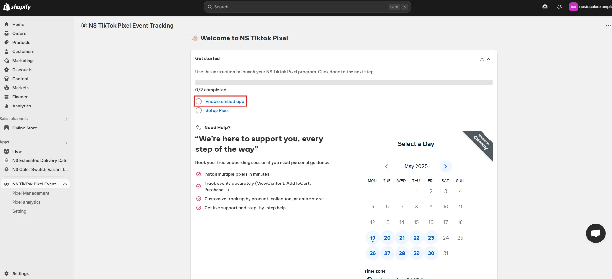This screenshot has width=612, height=279.
Task: Go to previous month in calendar
Action: [x=386, y=166]
